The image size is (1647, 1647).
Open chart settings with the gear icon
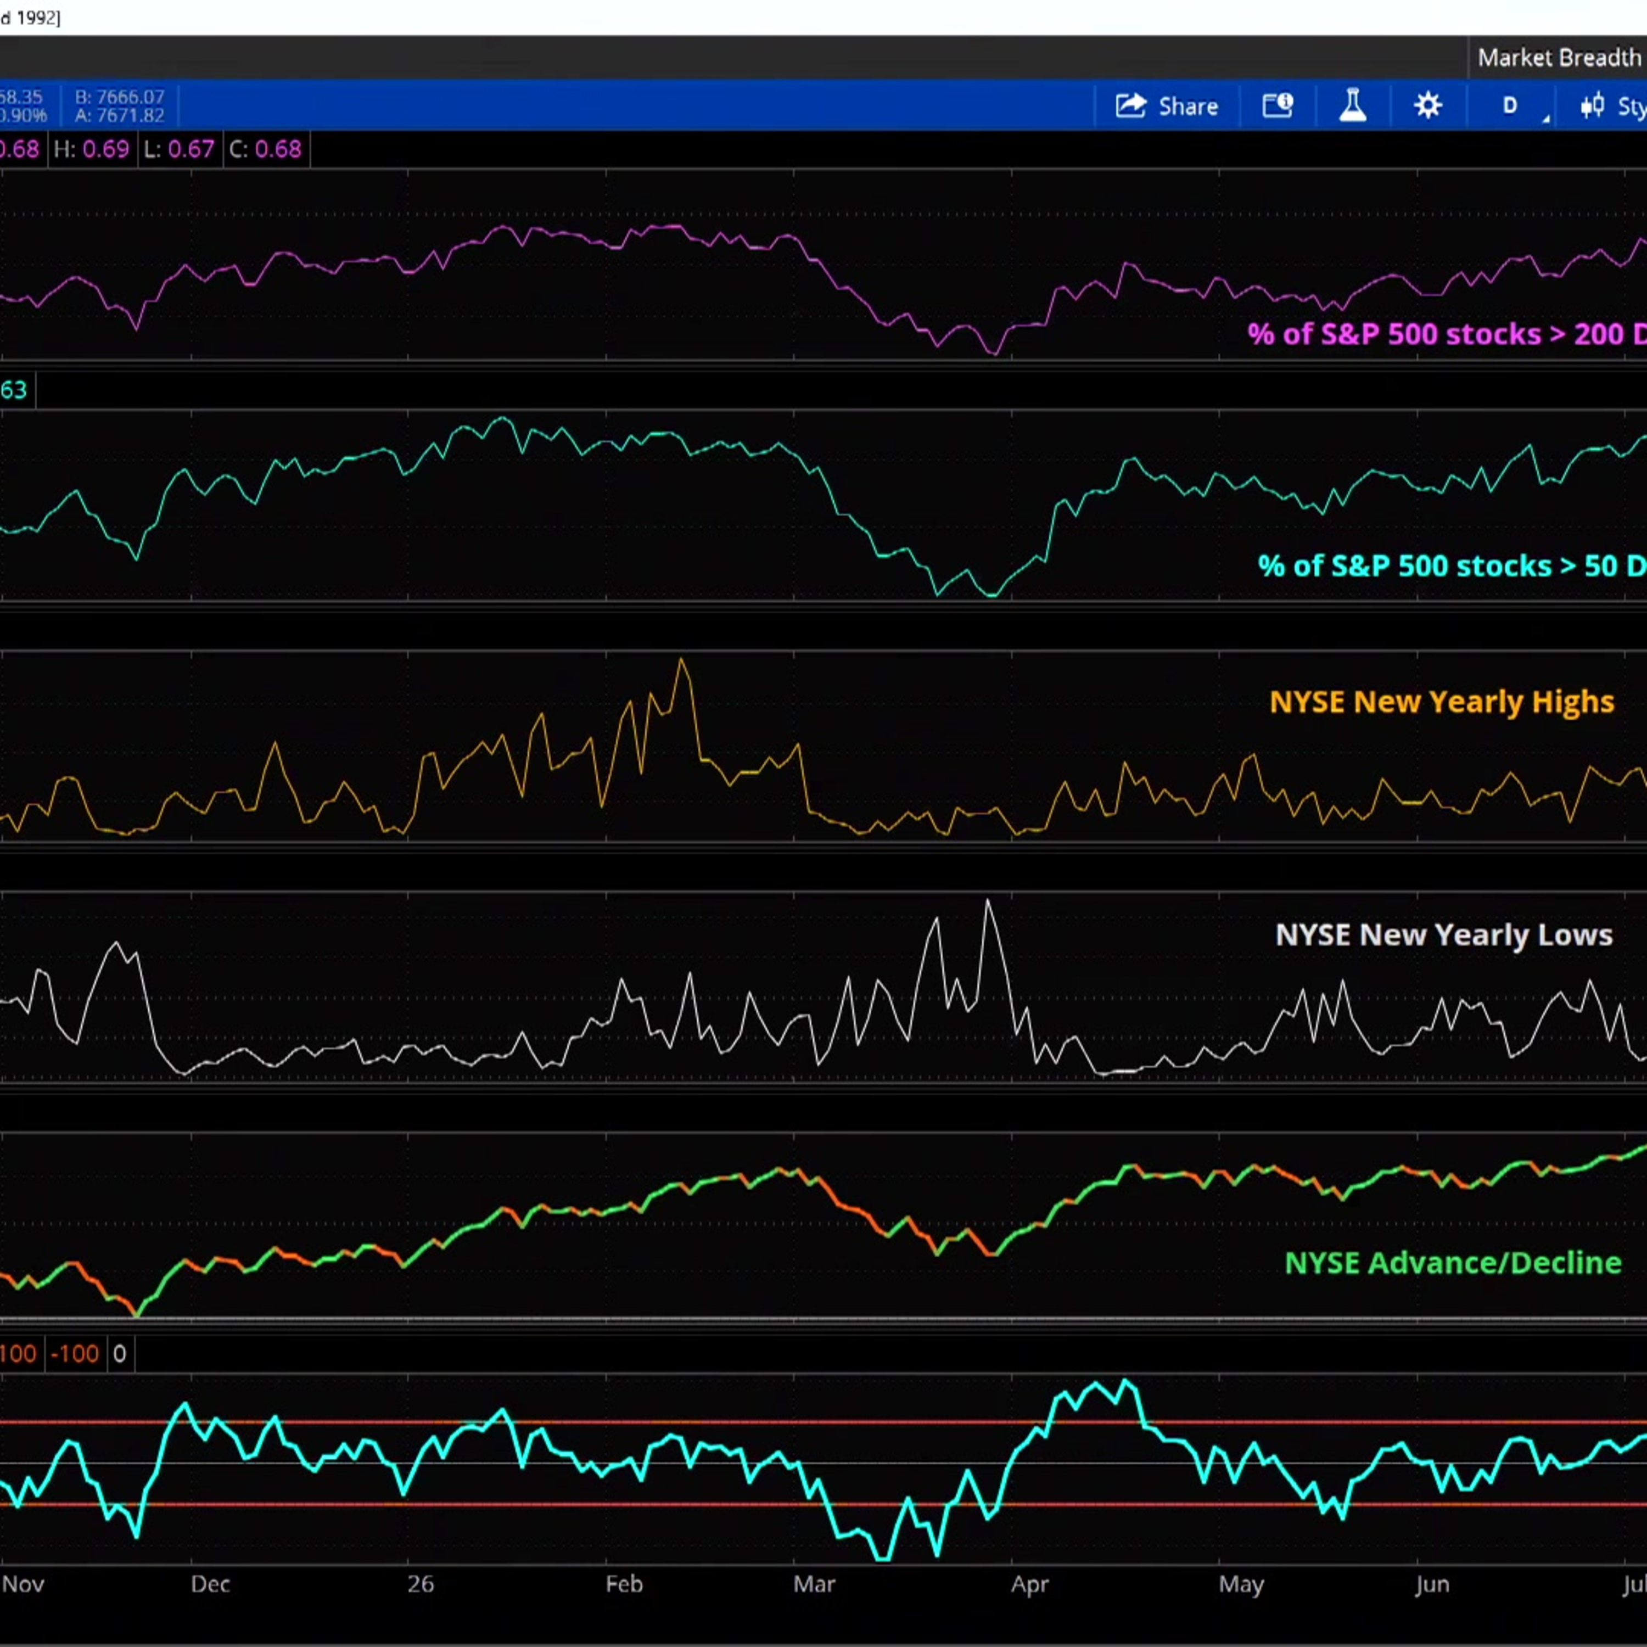tap(1428, 106)
